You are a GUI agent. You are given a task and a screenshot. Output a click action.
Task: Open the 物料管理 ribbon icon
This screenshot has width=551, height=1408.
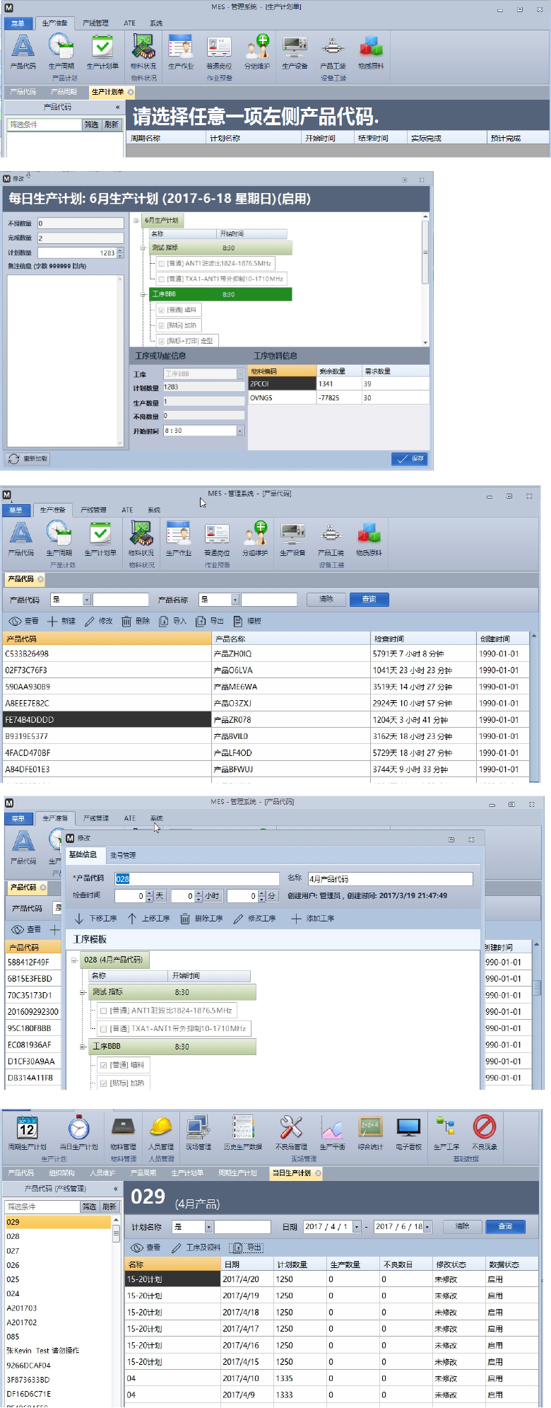pyautogui.click(x=123, y=1130)
